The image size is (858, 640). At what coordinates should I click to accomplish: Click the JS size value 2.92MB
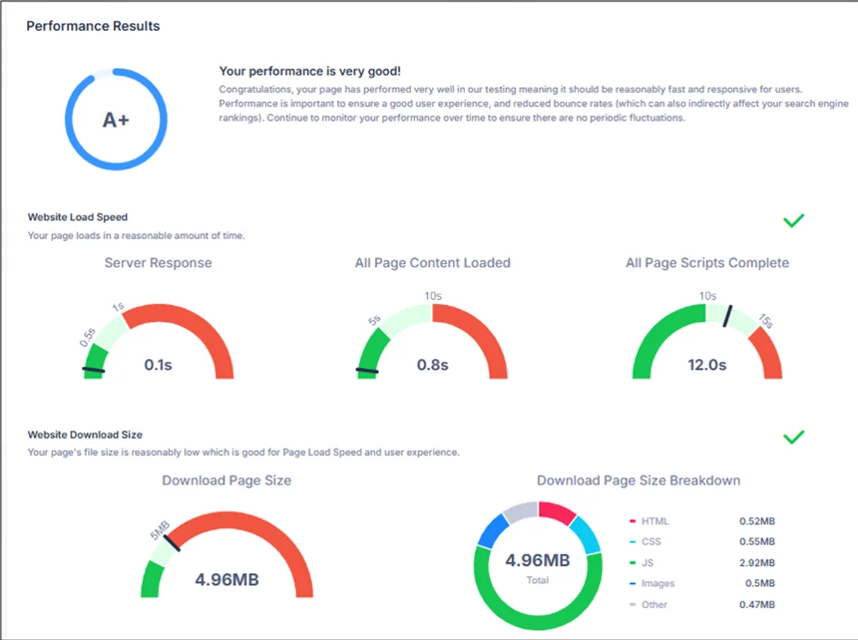coord(756,563)
